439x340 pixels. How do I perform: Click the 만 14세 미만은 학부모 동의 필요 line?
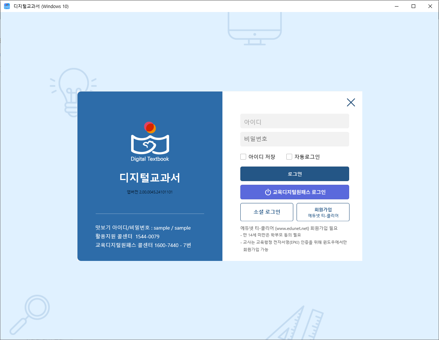tap(271, 235)
